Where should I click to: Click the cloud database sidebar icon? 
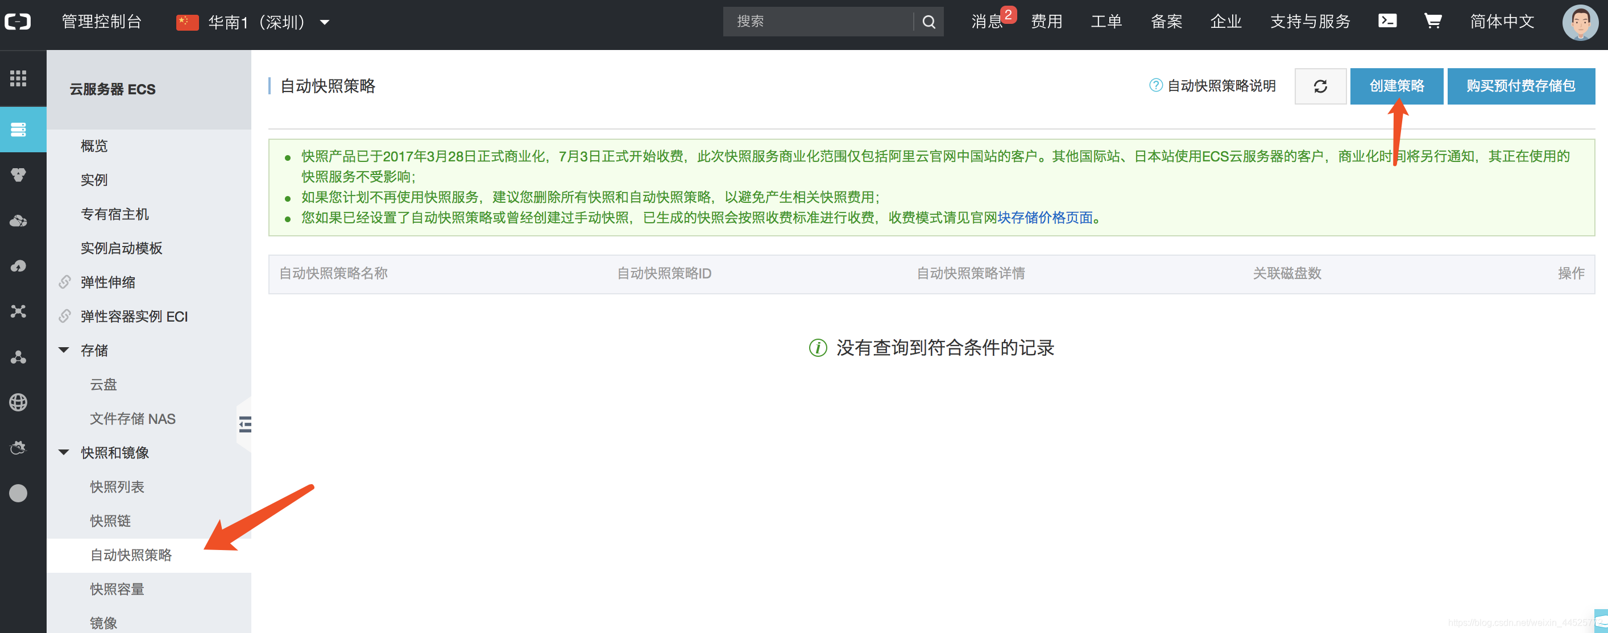(x=18, y=221)
